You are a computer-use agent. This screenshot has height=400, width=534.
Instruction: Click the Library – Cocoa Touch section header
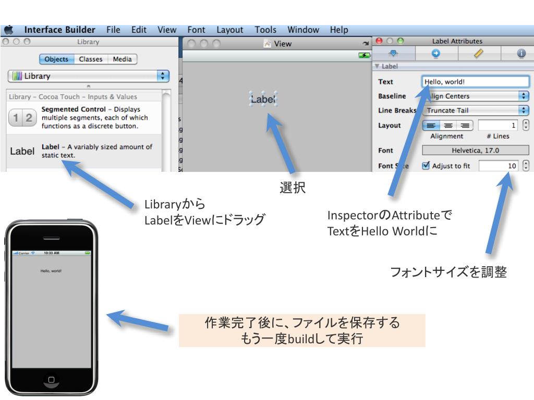click(x=84, y=96)
